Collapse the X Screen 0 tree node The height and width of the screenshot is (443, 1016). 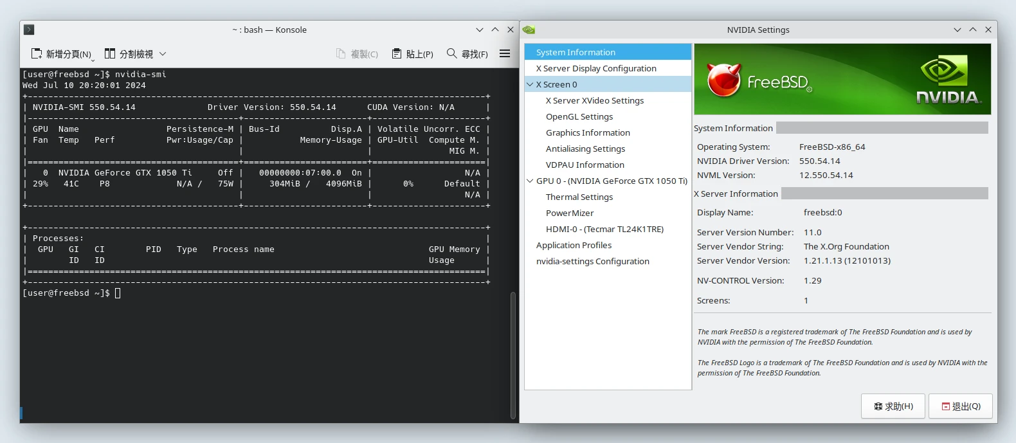pos(530,84)
